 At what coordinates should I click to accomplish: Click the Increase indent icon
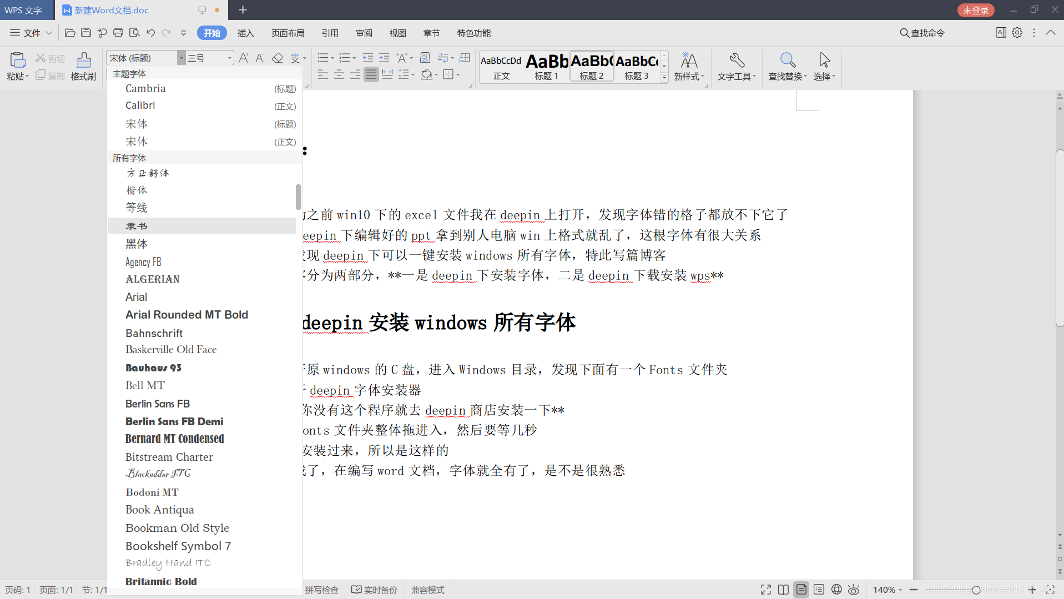tap(384, 58)
